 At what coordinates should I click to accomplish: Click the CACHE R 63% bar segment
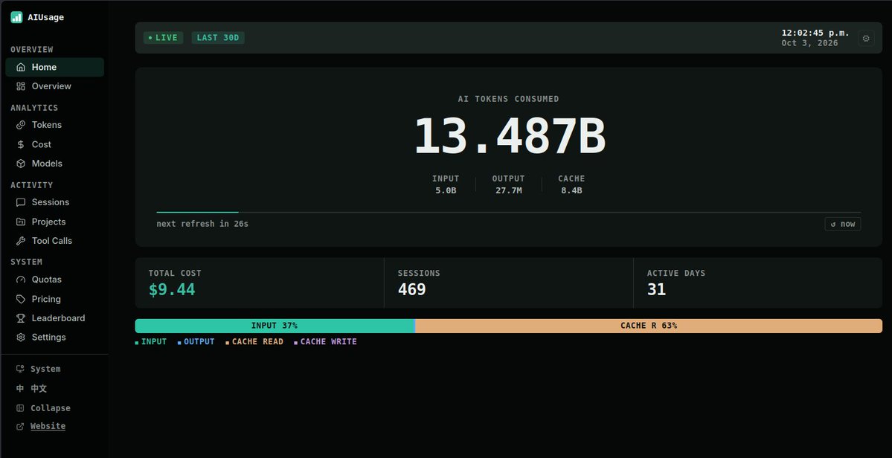point(649,326)
